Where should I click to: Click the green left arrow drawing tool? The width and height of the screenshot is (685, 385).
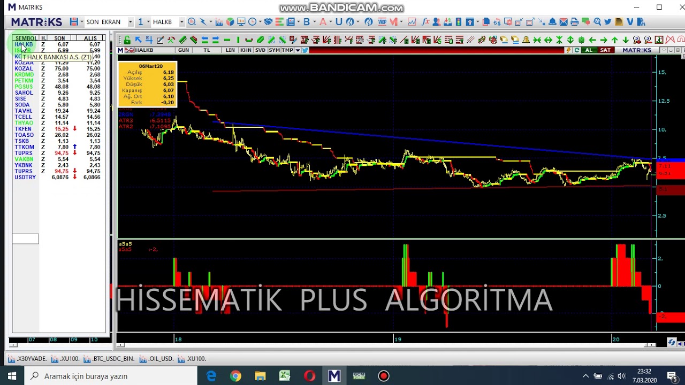[x=592, y=40]
